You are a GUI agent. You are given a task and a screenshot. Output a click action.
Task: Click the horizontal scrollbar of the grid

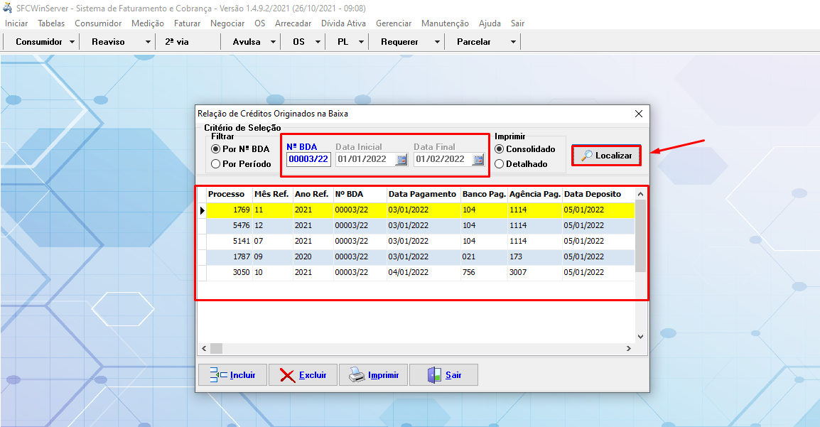(416, 348)
